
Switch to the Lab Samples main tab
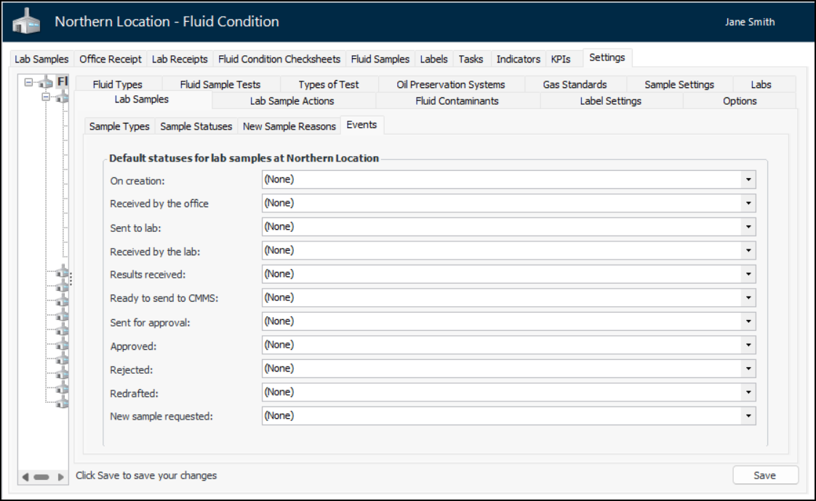pos(41,59)
